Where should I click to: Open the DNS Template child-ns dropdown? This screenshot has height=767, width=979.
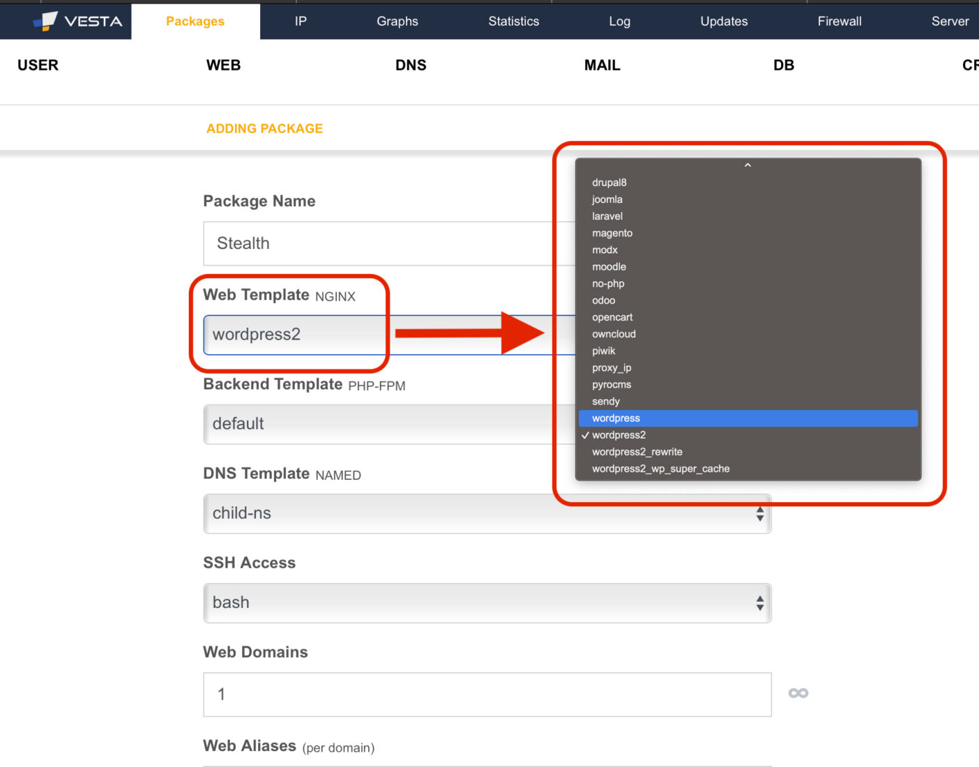click(x=487, y=514)
